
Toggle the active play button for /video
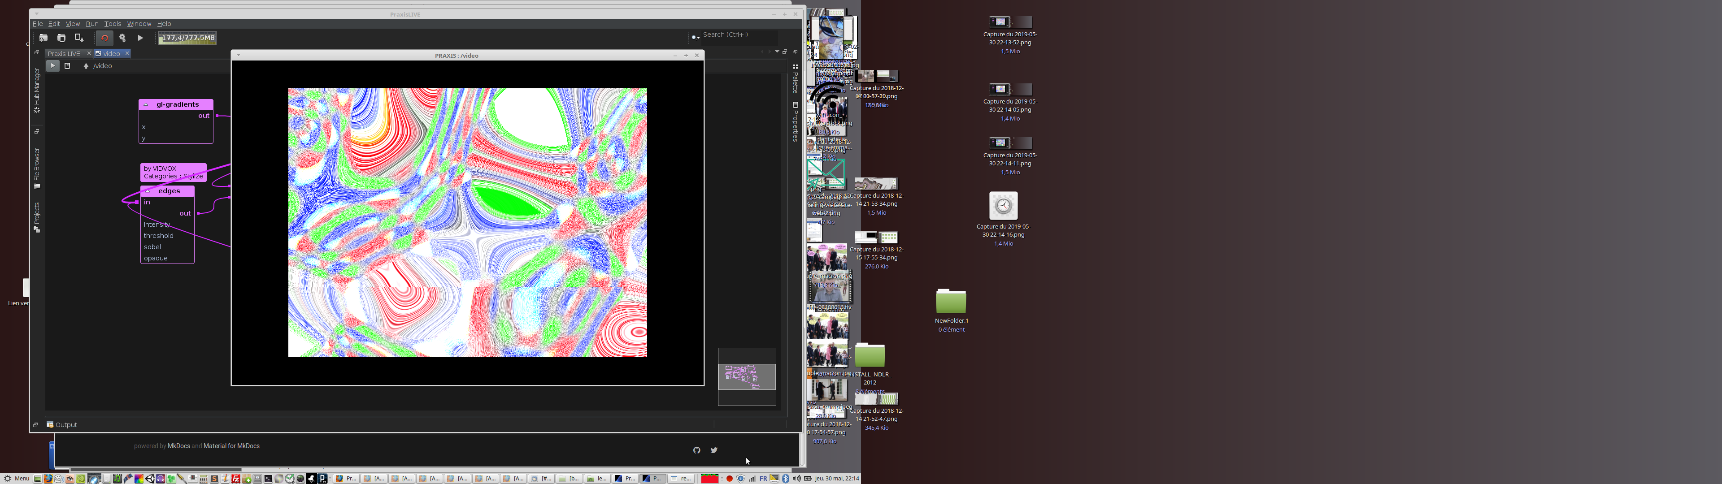coord(53,66)
